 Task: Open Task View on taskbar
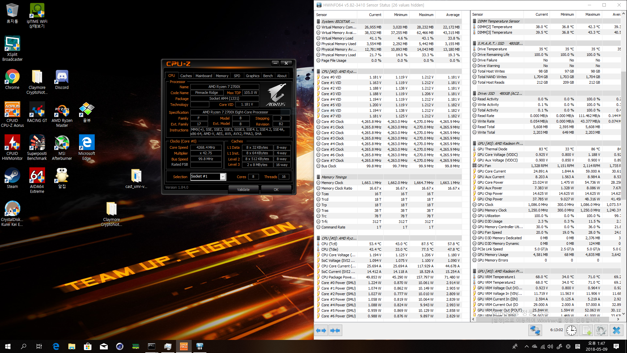point(39,346)
